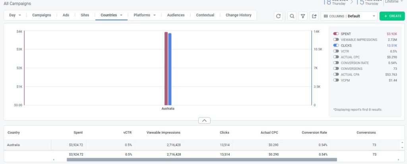Open the Day tab dropdown arrow
407x164 pixels.
pos(20,15)
